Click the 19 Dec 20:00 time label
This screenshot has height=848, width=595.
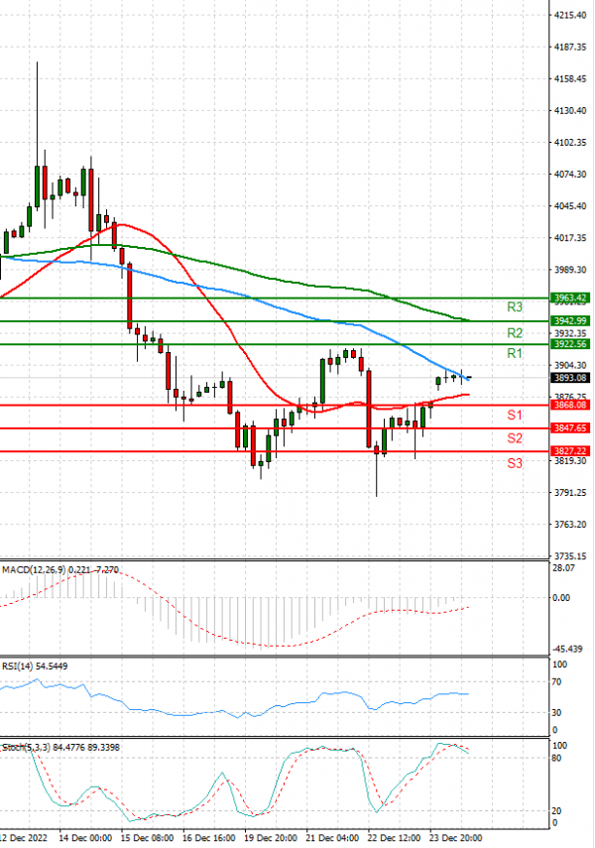click(x=271, y=838)
